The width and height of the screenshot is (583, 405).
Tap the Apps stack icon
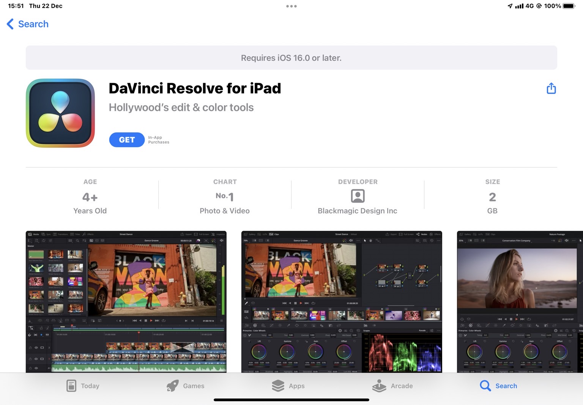pyautogui.click(x=278, y=386)
